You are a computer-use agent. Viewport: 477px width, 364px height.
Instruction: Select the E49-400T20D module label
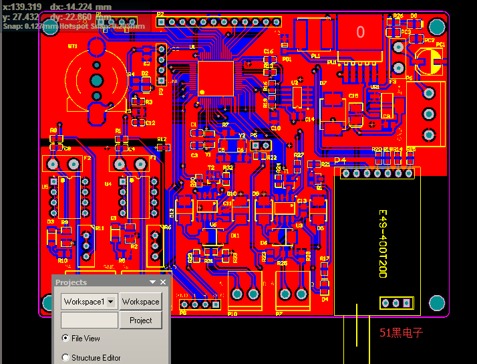[x=383, y=244]
